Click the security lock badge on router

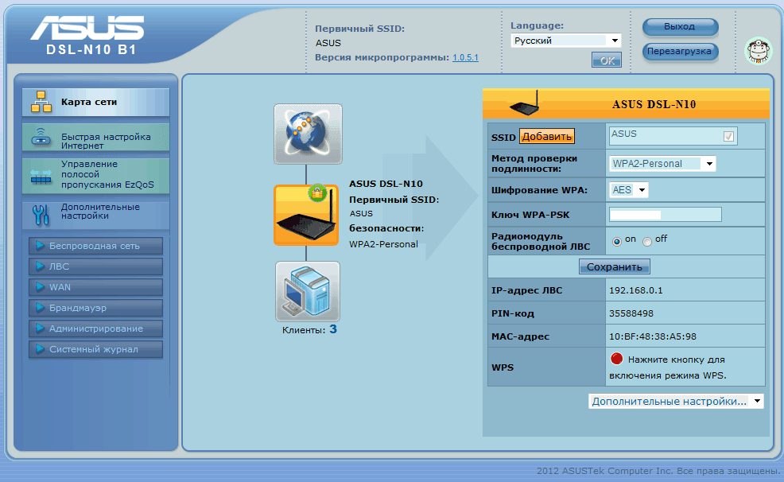tap(317, 192)
